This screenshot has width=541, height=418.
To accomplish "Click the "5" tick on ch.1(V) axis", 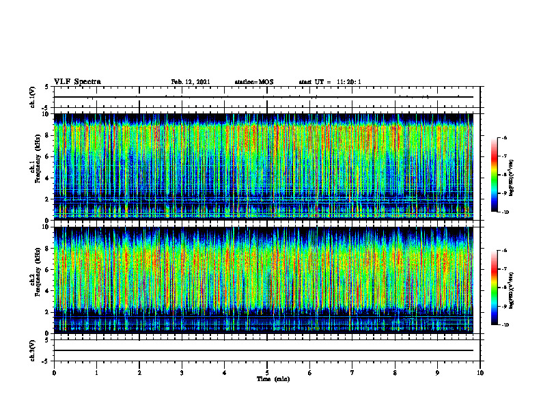I will click(47, 87).
